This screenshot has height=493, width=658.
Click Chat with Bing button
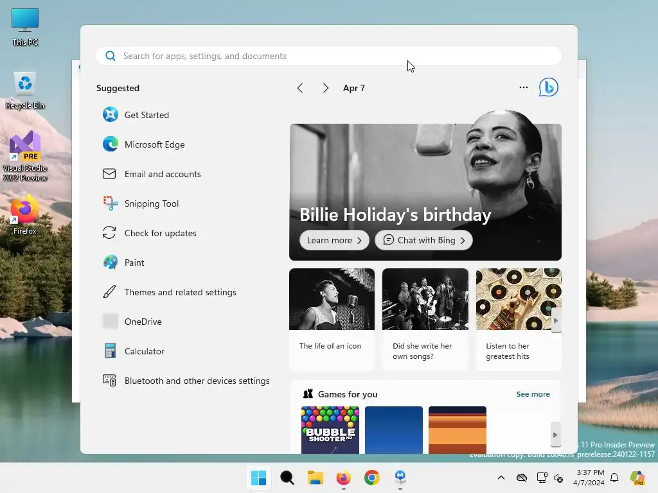423,240
